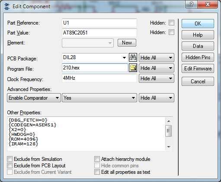Click the Other Properties scrollbar thumb
The height and width of the screenshot is (182, 221).
click(x=169, y=131)
